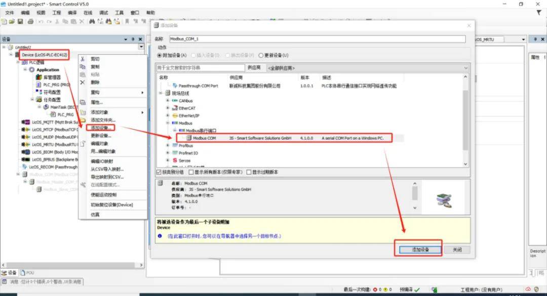The height and width of the screenshot is (296, 547).
Task: Click the Find binoculars toolbar icon
Action: pos(92,21)
